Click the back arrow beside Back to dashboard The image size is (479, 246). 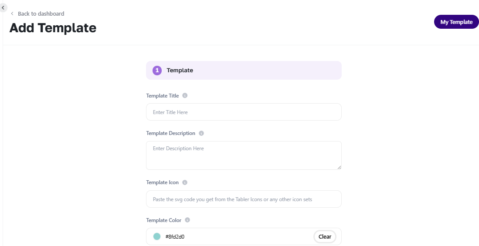pos(12,14)
